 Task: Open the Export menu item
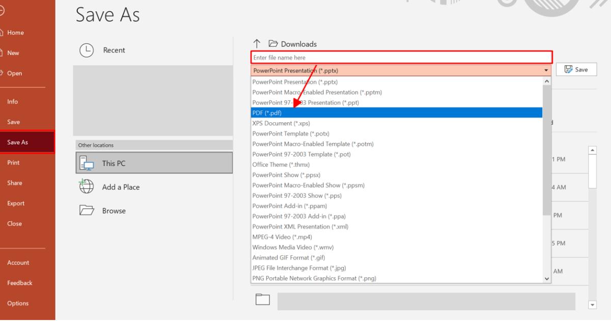coord(16,203)
